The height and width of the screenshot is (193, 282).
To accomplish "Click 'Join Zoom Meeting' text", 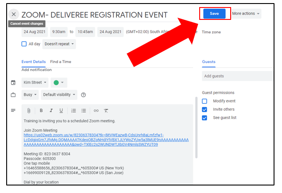I will [40, 130].
